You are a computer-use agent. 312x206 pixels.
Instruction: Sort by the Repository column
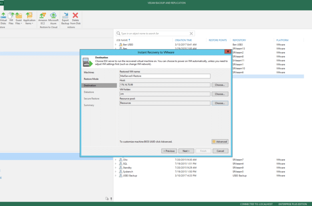[239, 40]
